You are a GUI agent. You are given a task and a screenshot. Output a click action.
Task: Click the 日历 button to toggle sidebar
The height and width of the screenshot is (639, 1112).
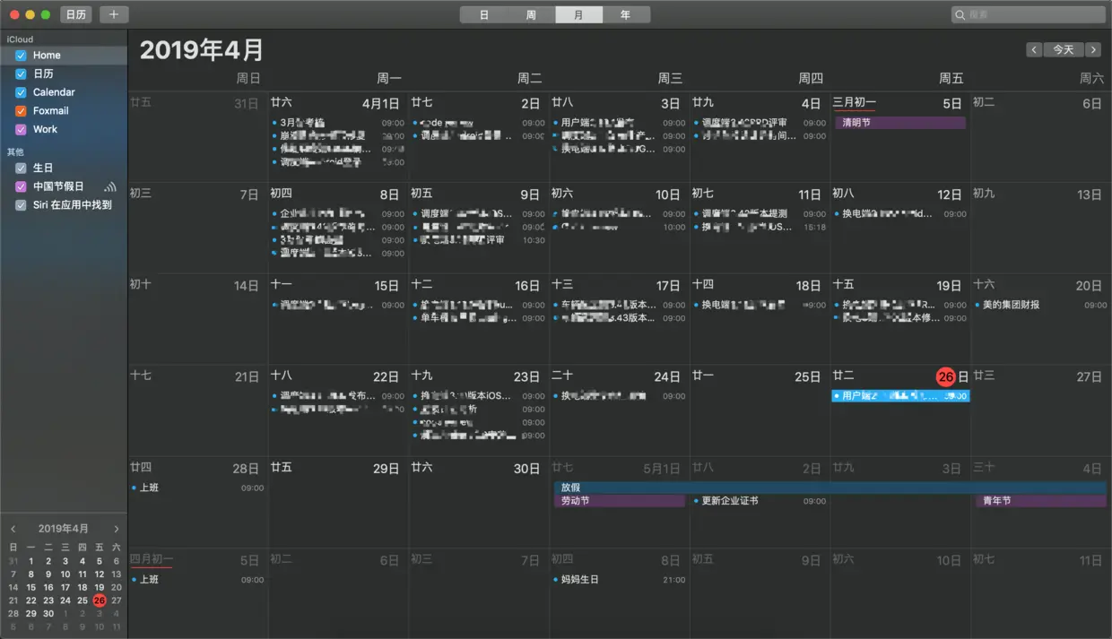coord(75,14)
